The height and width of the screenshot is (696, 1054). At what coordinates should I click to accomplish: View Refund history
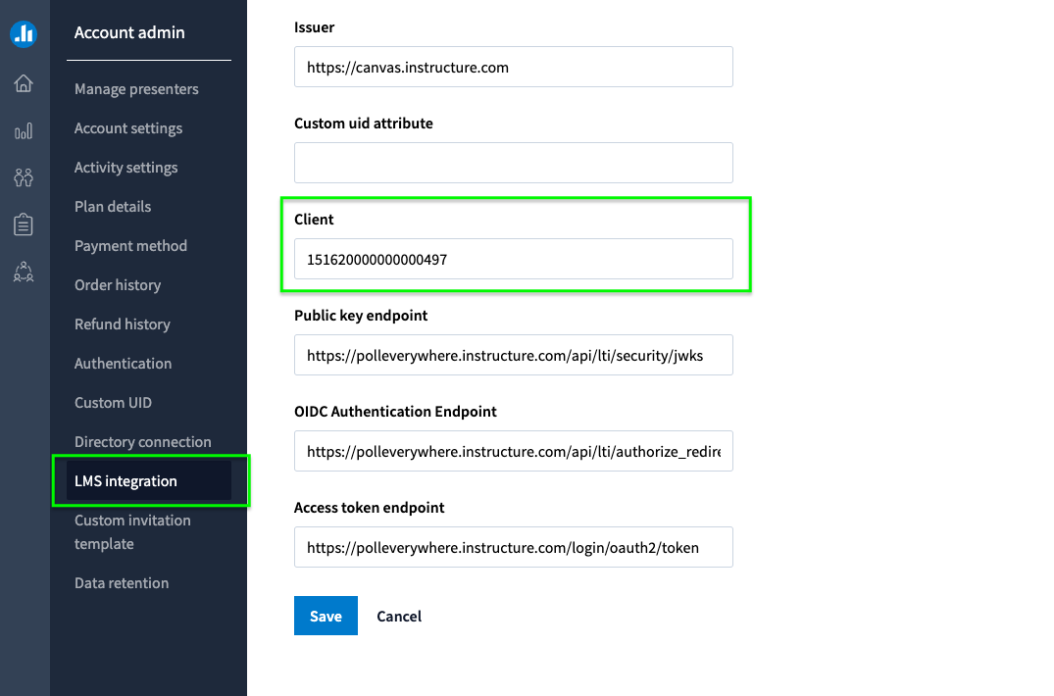[123, 323]
